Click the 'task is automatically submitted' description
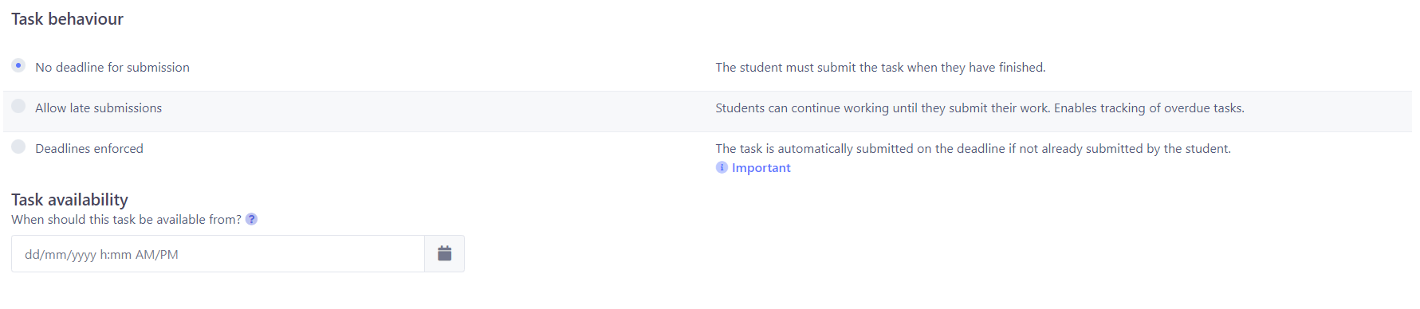The image size is (1420, 309). (973, 149)
